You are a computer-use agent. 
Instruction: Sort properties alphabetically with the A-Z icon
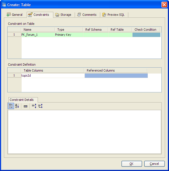[17, 106]
